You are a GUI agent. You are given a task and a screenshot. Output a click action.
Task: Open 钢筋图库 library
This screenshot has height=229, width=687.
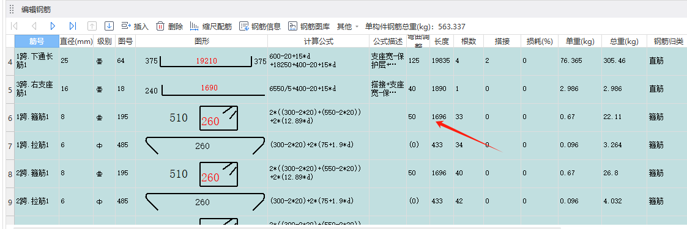coord(309,26)
